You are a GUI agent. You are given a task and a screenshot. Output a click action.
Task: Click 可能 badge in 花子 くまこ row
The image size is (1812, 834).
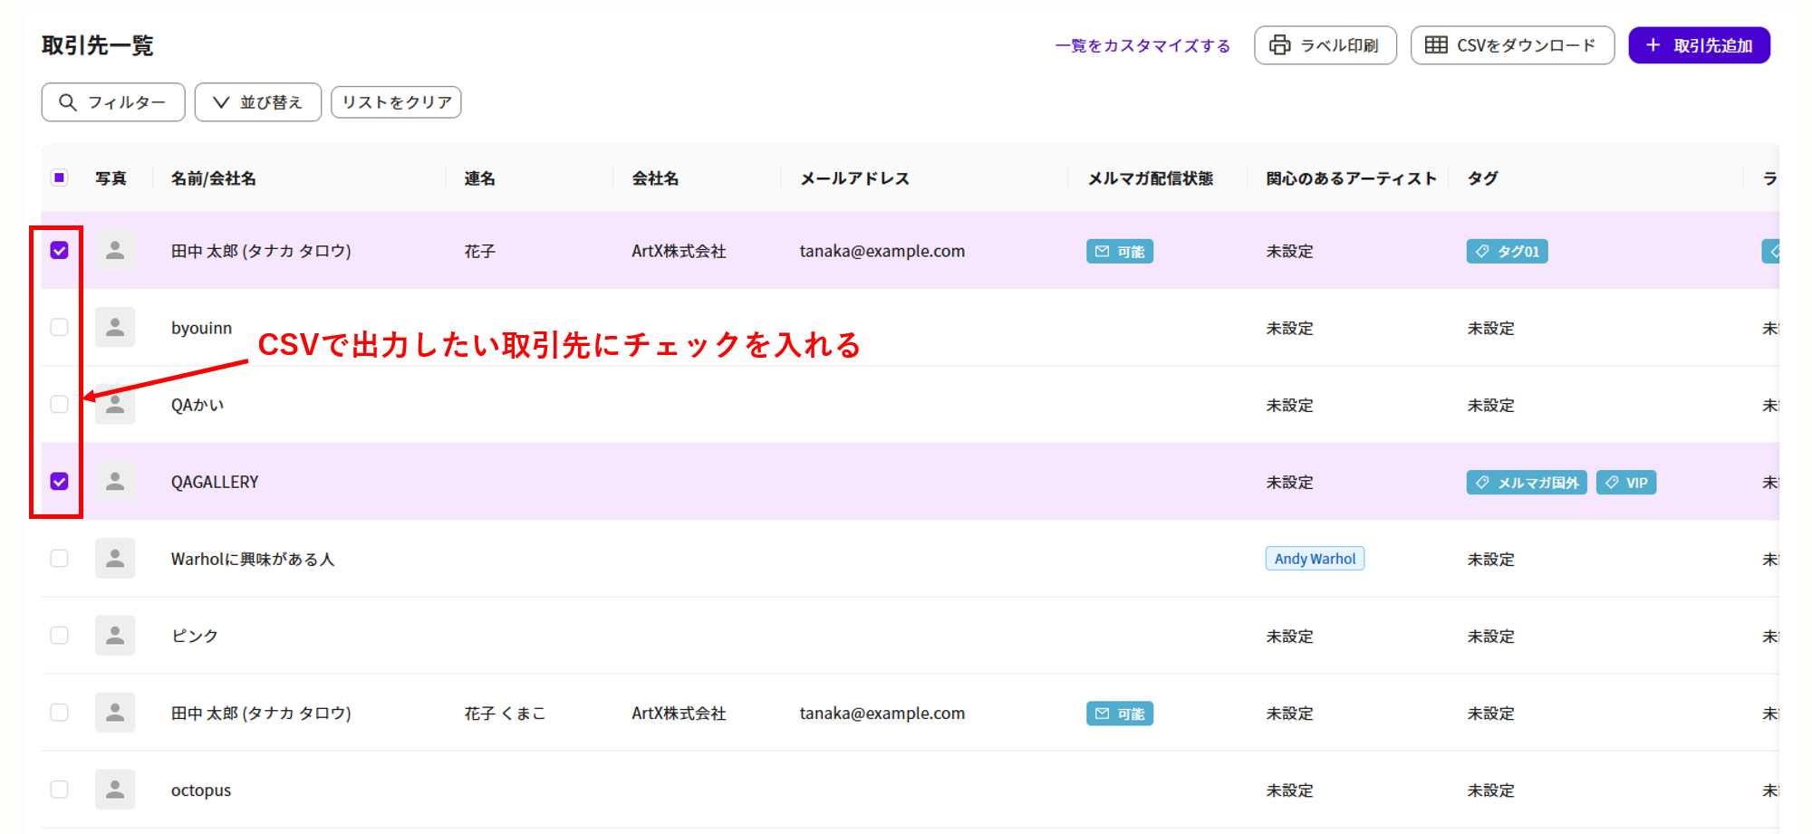coord(1120,714)
